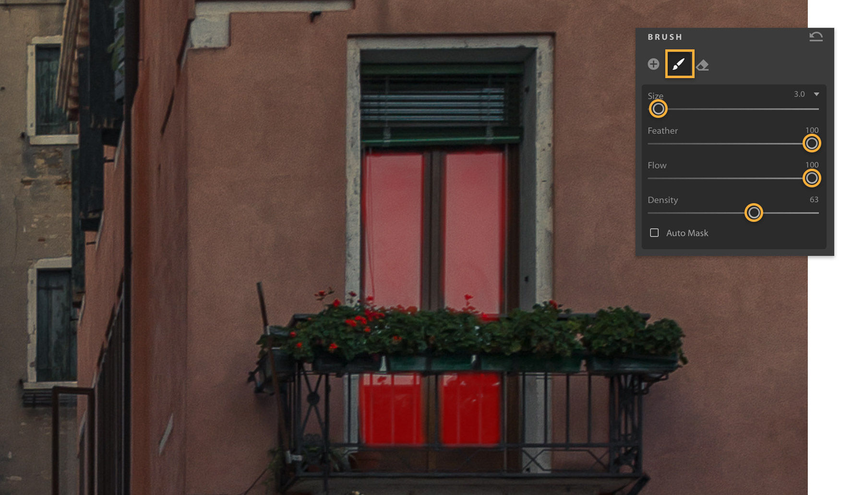The height and width of the screenshot is (495, 864).
Task: Click the Auto Mask label text
Action: 687,233
